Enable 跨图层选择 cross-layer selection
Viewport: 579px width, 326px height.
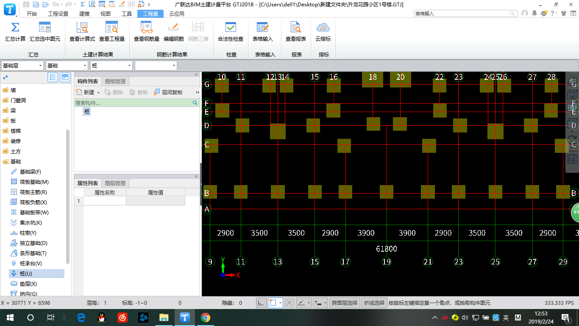tap(345, 303)
